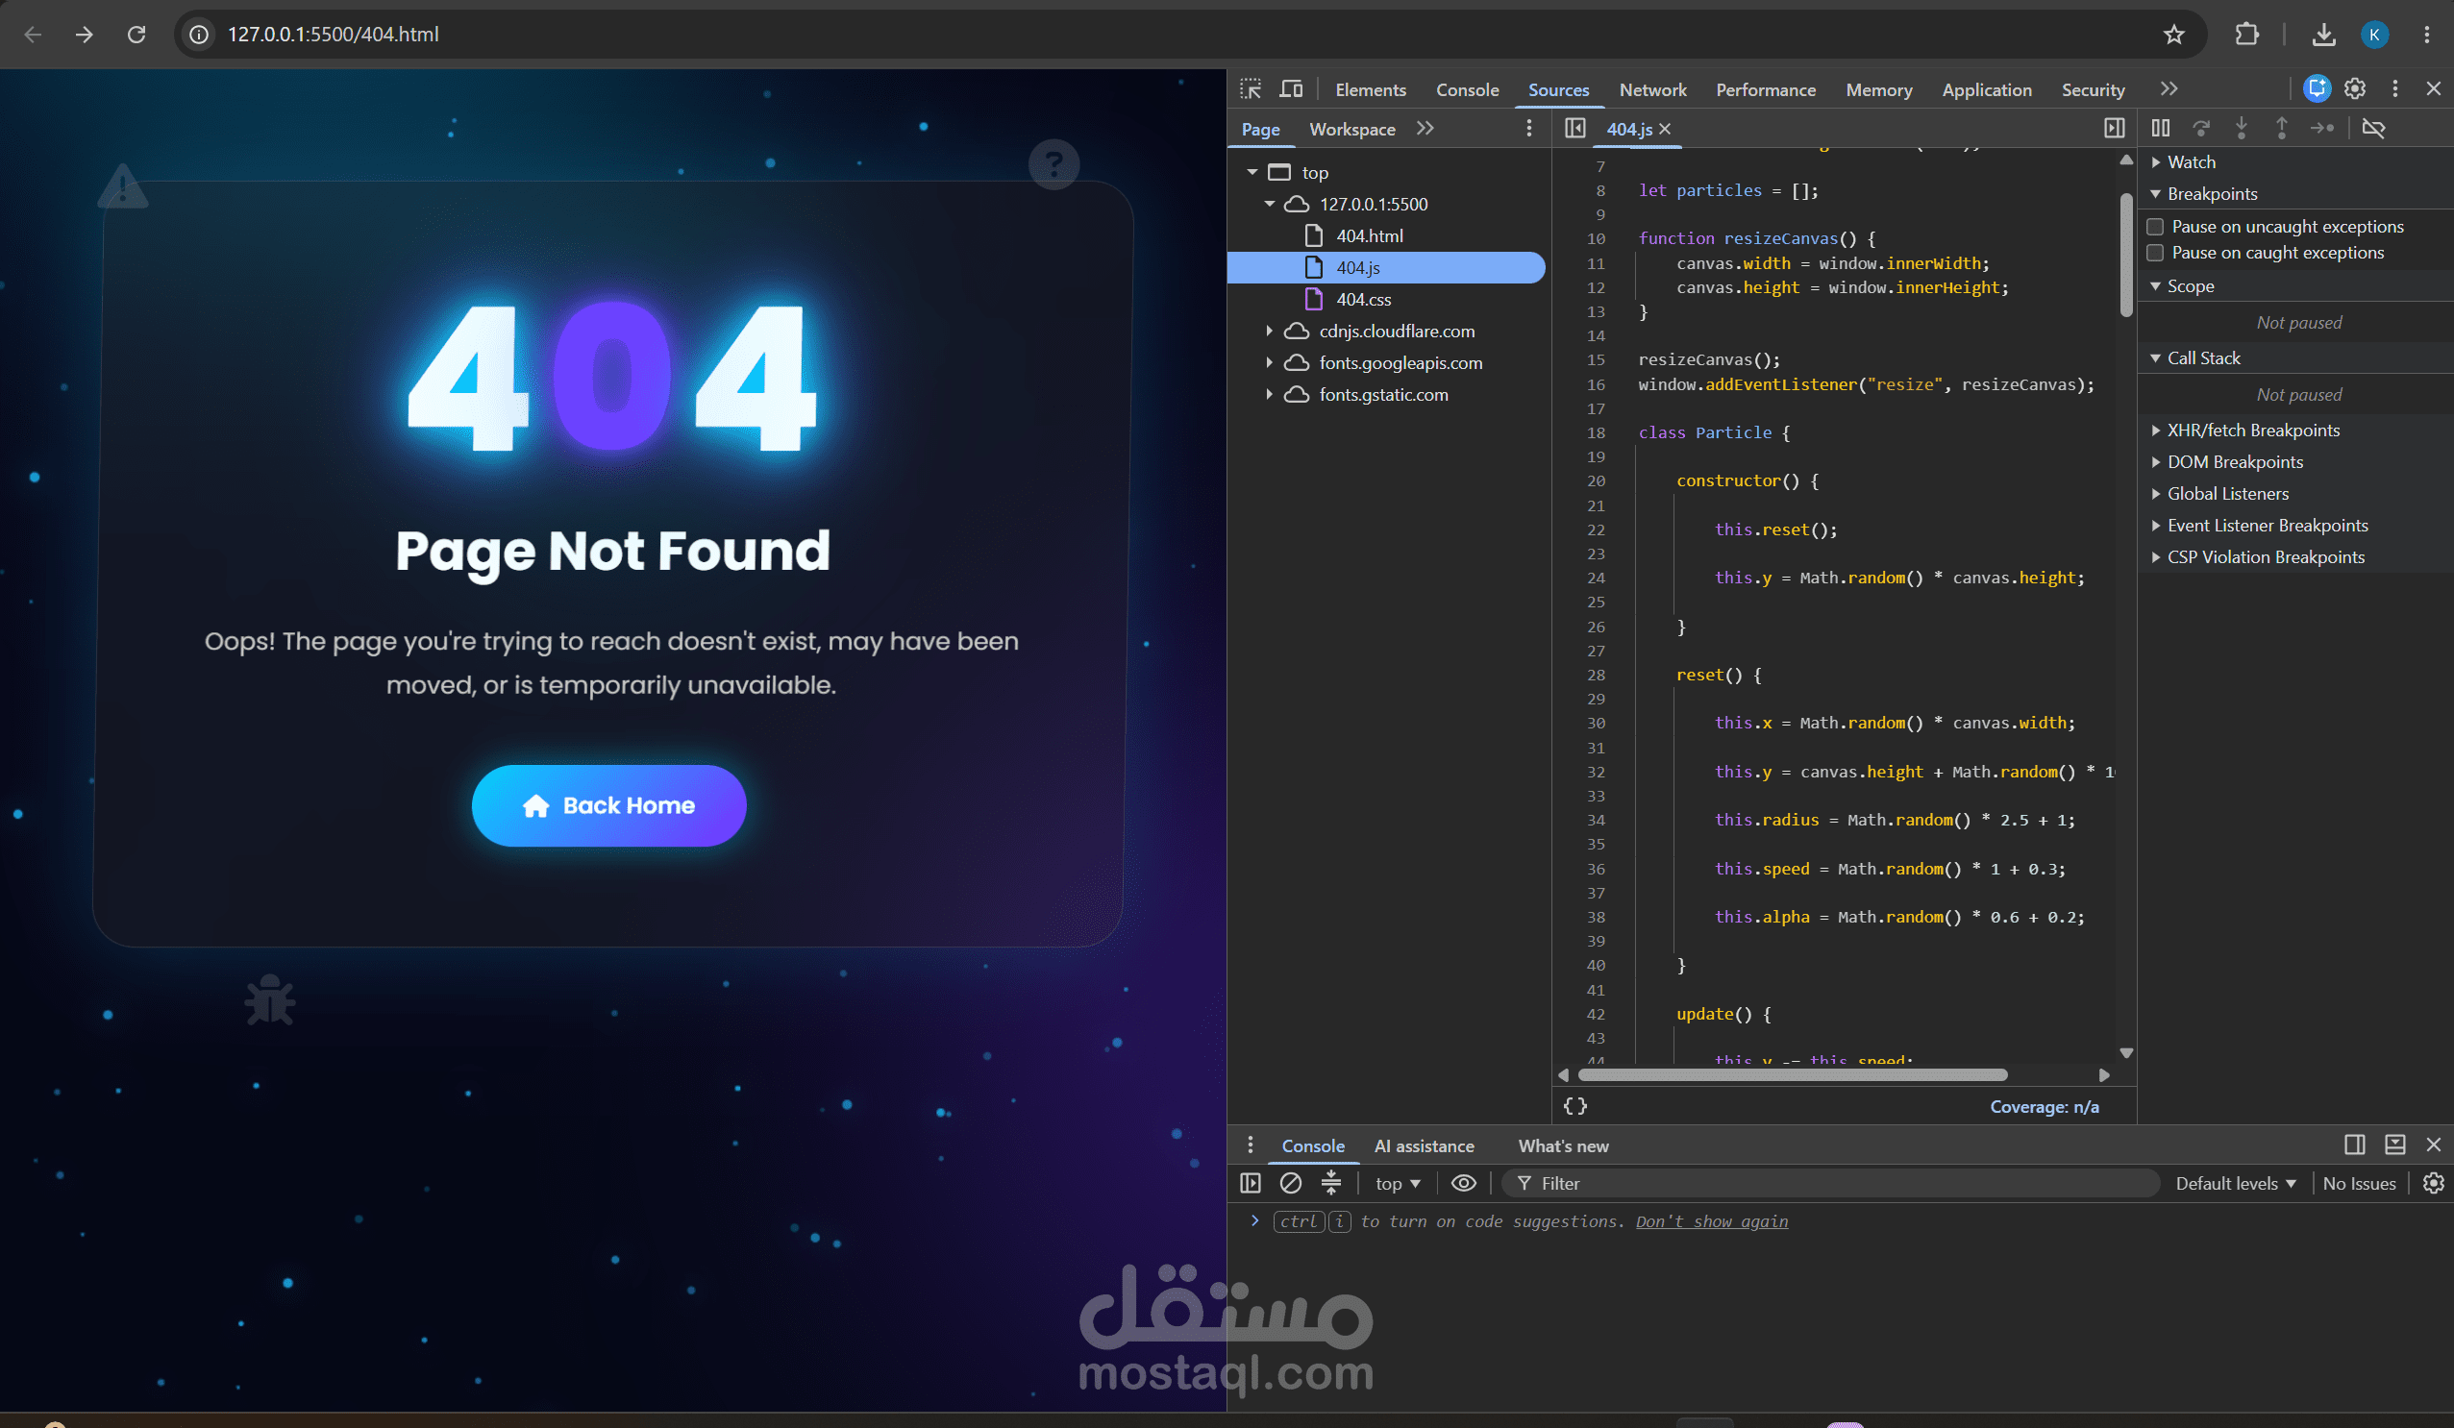Open console settings gear
This screenshot has height=1428, width=2454.
pos(2433,1183)
